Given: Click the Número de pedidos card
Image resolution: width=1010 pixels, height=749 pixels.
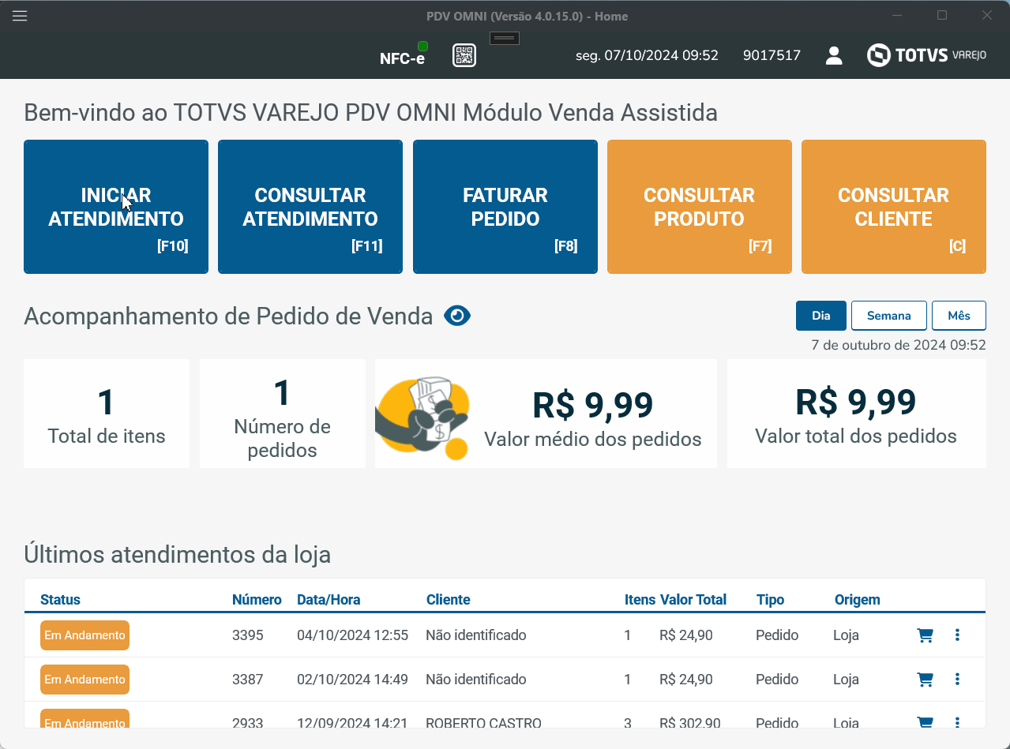Looking at the screenshot, I should coord(282,414).
